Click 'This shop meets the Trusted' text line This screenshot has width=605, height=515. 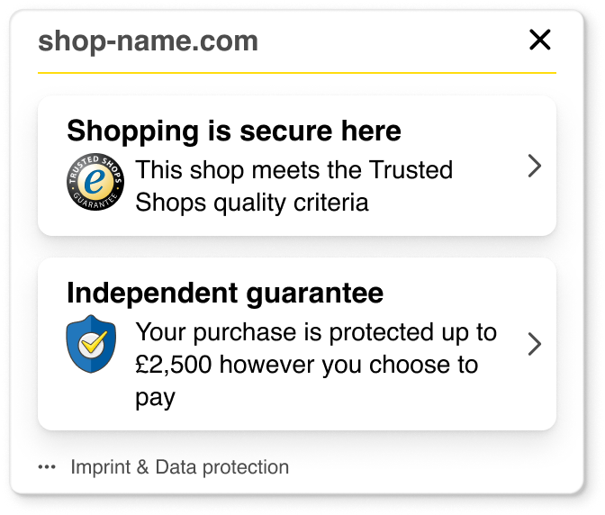(x=293, y=170)
